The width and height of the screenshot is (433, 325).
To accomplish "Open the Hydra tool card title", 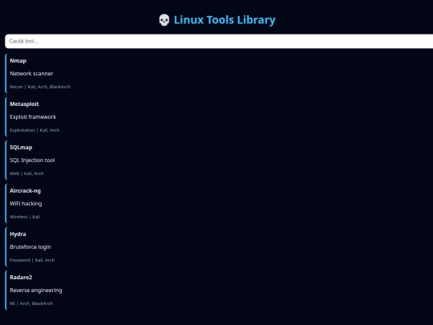I will point(18,234).
